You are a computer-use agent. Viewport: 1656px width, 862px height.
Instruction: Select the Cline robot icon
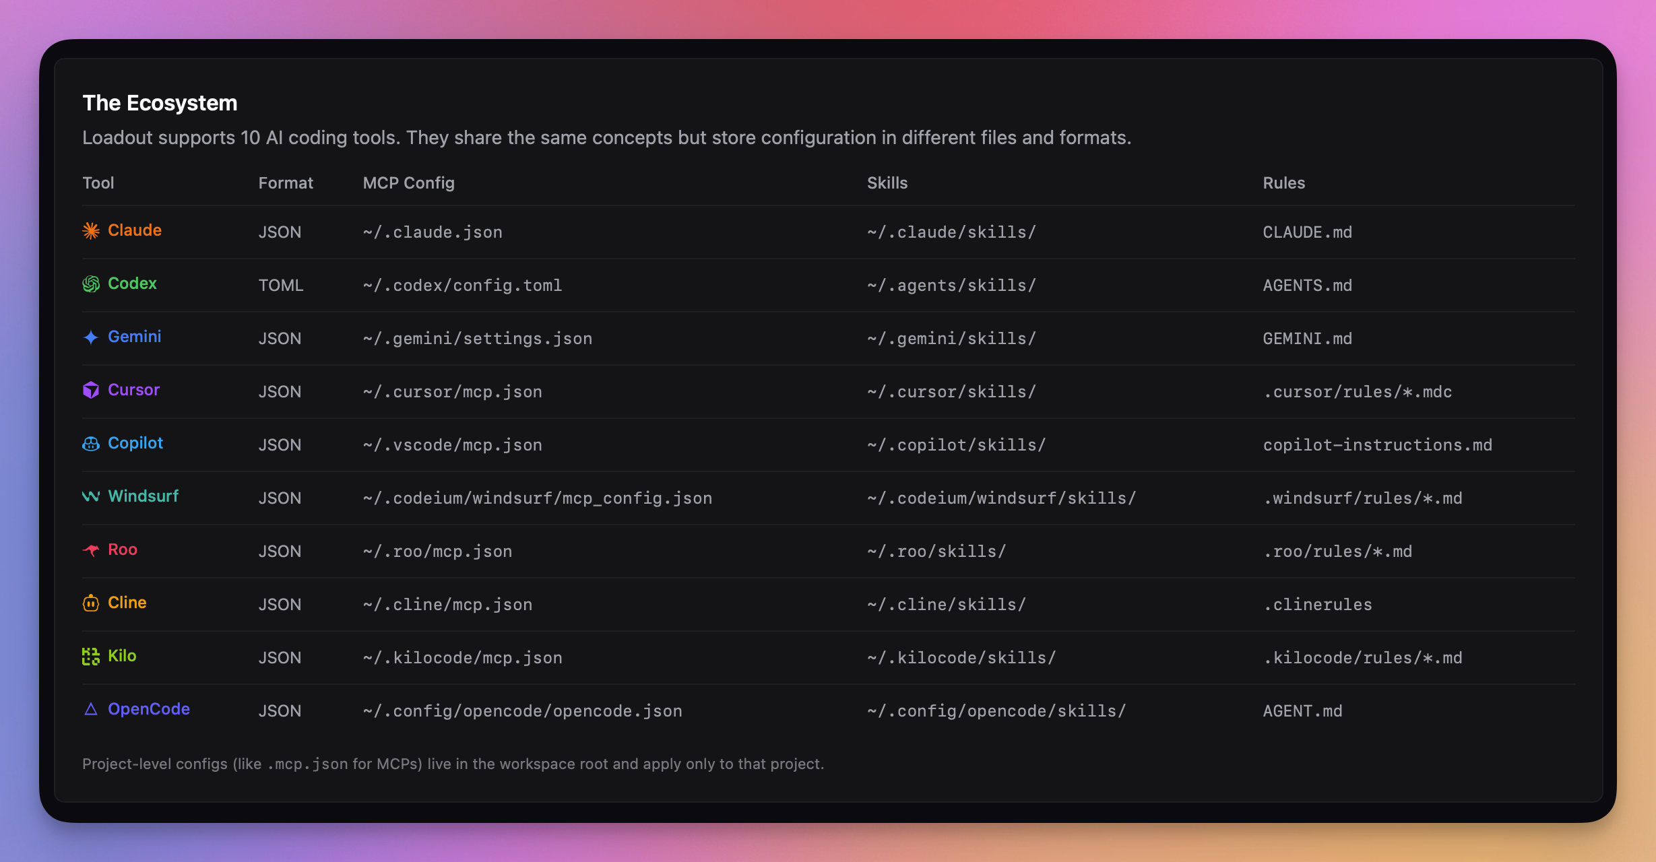92,602
